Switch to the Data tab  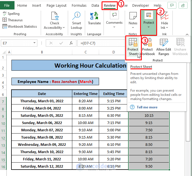95,5
